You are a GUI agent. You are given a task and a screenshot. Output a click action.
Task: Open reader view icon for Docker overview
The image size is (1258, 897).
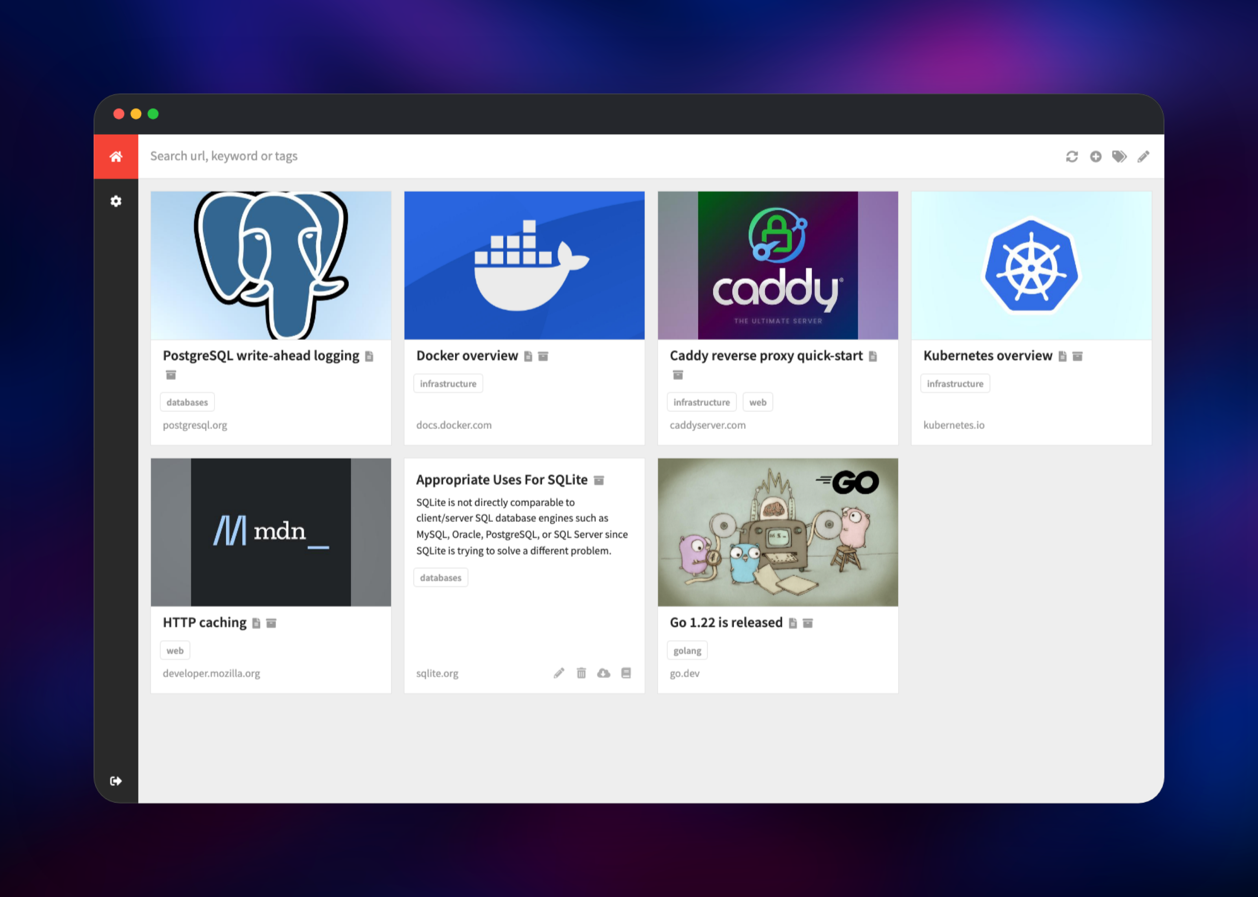(x=528, y=356)
